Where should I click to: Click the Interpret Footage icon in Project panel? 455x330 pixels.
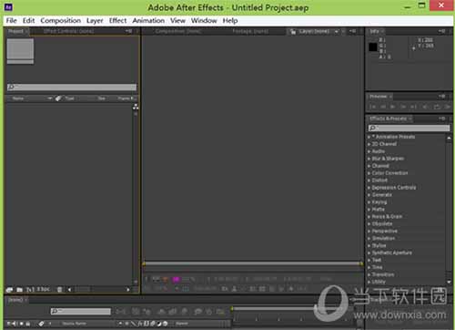(9, 290)
